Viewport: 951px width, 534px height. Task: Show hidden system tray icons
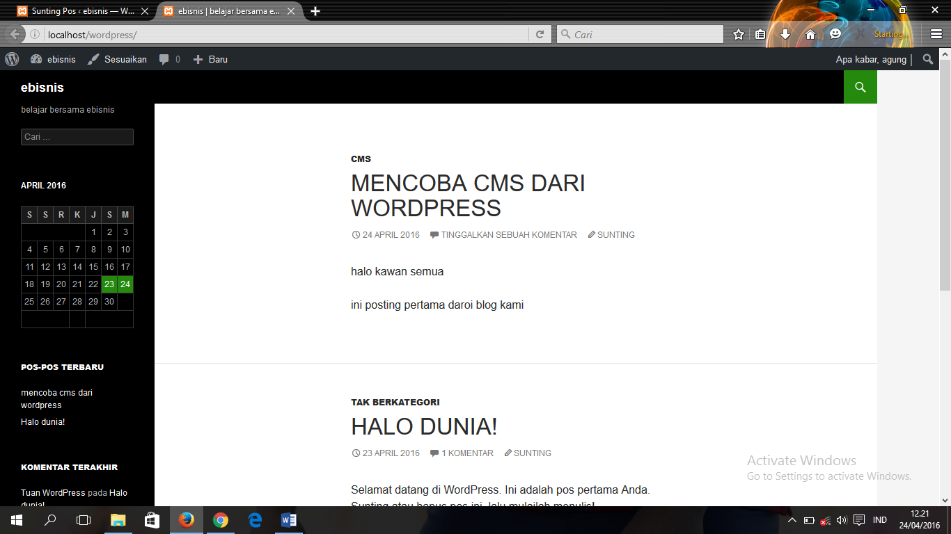click(x=792, y=520)
